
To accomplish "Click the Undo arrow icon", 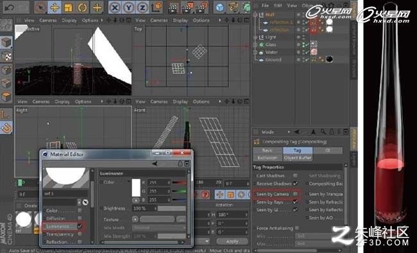I will pos(10,8).
